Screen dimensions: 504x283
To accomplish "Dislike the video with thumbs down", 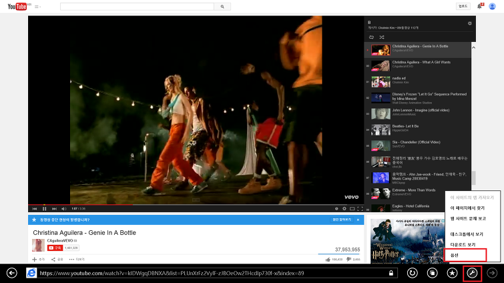I will tap(348, 260).
